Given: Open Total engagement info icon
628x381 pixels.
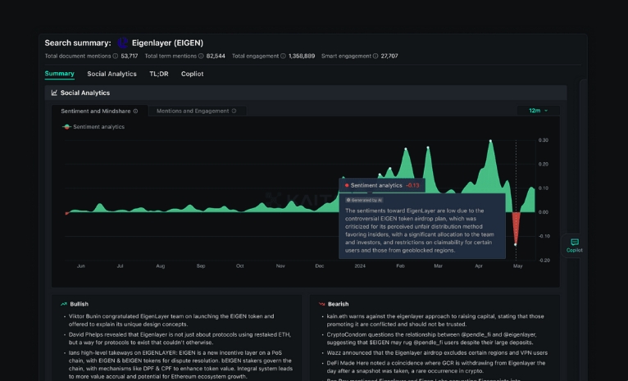Looking at the screenshot, I should [283, 56].
